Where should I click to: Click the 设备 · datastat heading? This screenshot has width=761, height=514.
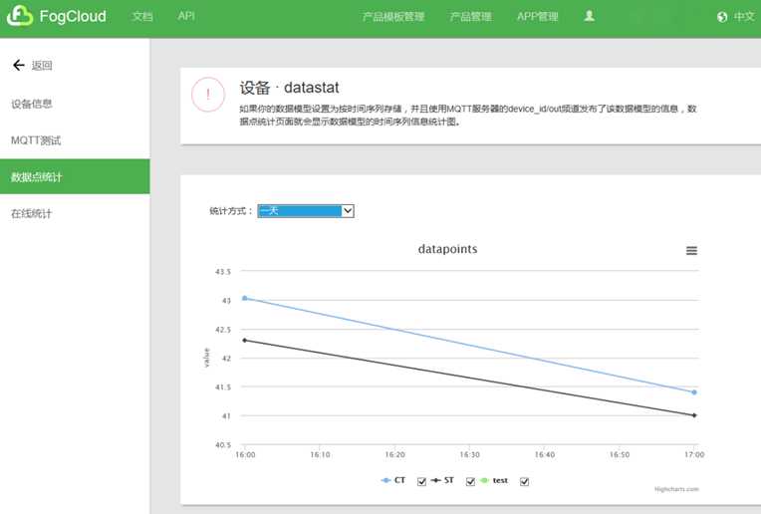[x=289, y=88]
